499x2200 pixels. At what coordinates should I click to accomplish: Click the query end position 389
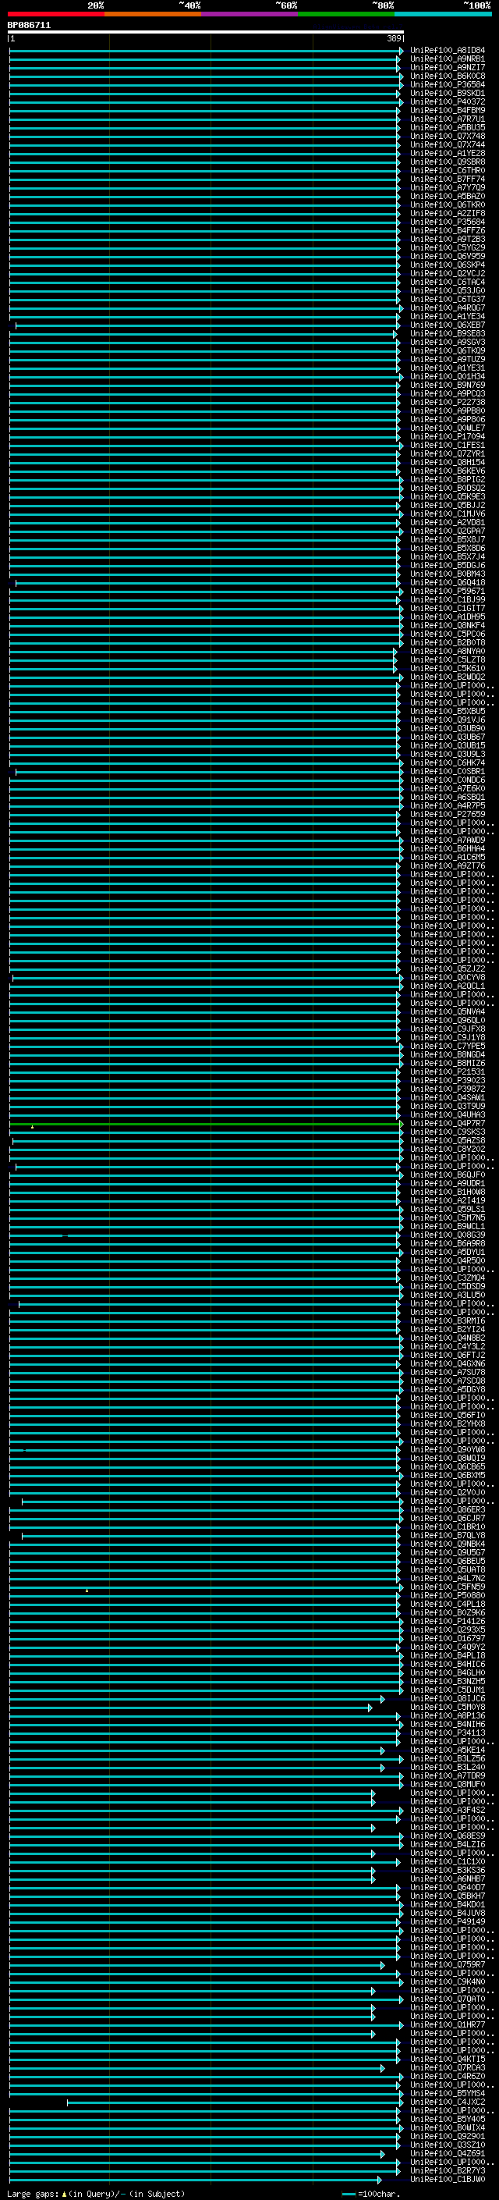point(394,38)
